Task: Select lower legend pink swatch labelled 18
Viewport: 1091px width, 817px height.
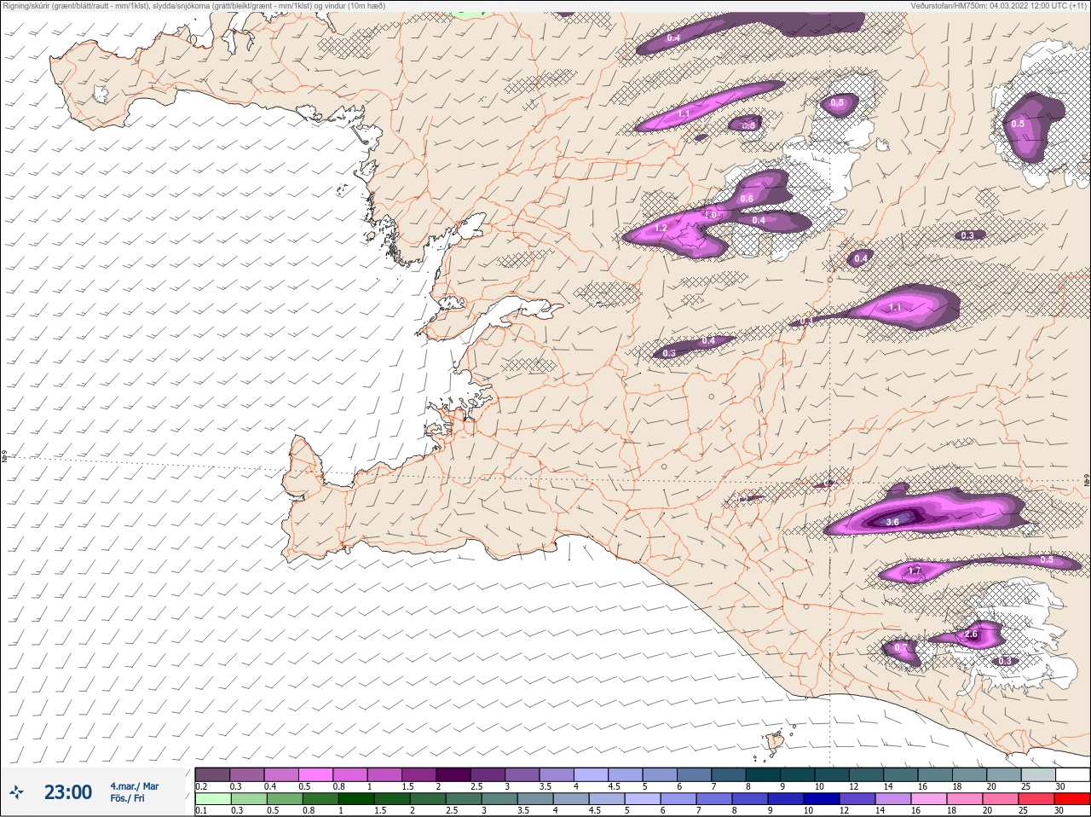Action: (x=965, y=799)
